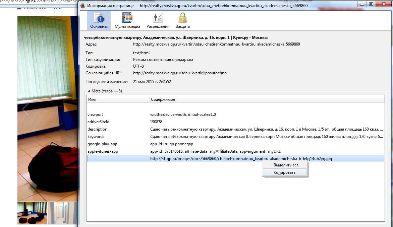Select the google-play-app meta row
393x227 pixels.
[x=236, y=144]
